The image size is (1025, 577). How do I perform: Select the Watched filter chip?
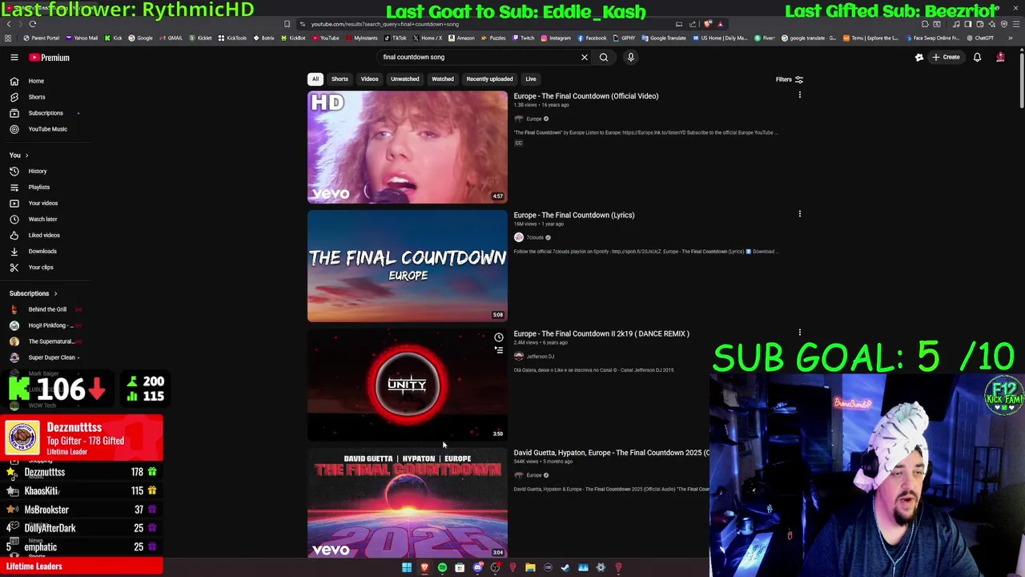click(443, 79)
